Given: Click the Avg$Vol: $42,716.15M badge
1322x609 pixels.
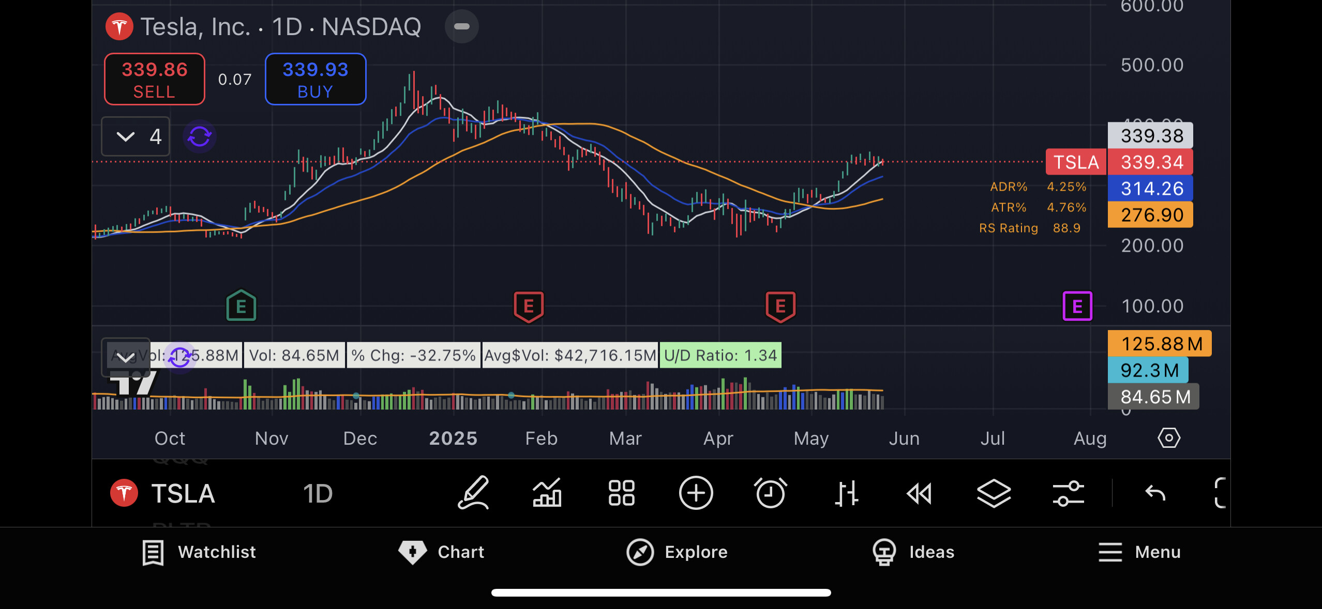Looking at the screenshot, I should pos(570,355).
